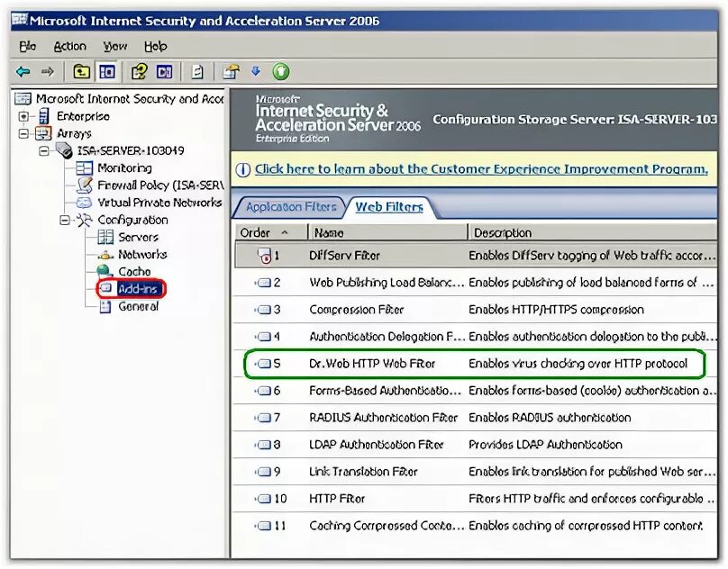
Task: Click the Servers tree node icon
Action: point(105,237)
